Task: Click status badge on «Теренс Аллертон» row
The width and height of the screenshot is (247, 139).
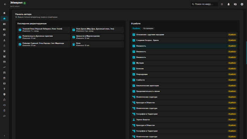Action: coord(232,120)
